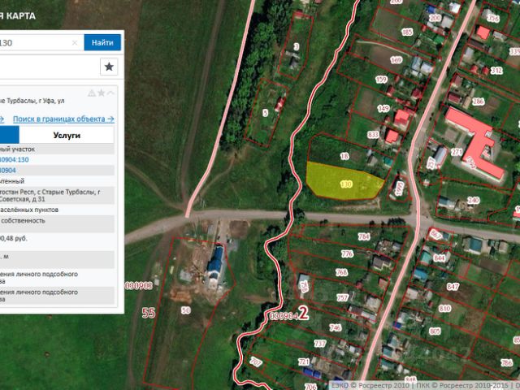Viewport: 520px width, 390px height.
Task: Click the warning triangle icon in info card
Action: pos(91,93)
